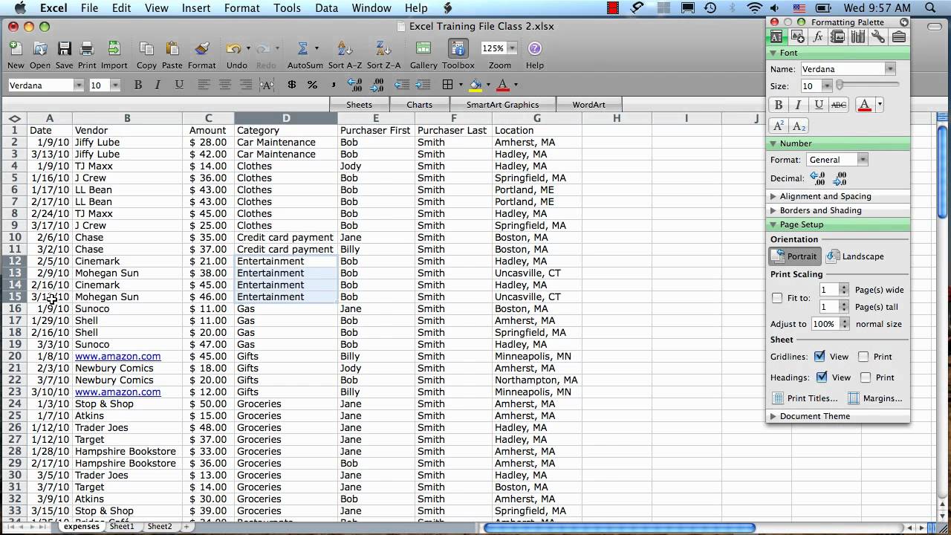Click the AutoSum sigma icon

pyautogui.click(x=302, y=48)
